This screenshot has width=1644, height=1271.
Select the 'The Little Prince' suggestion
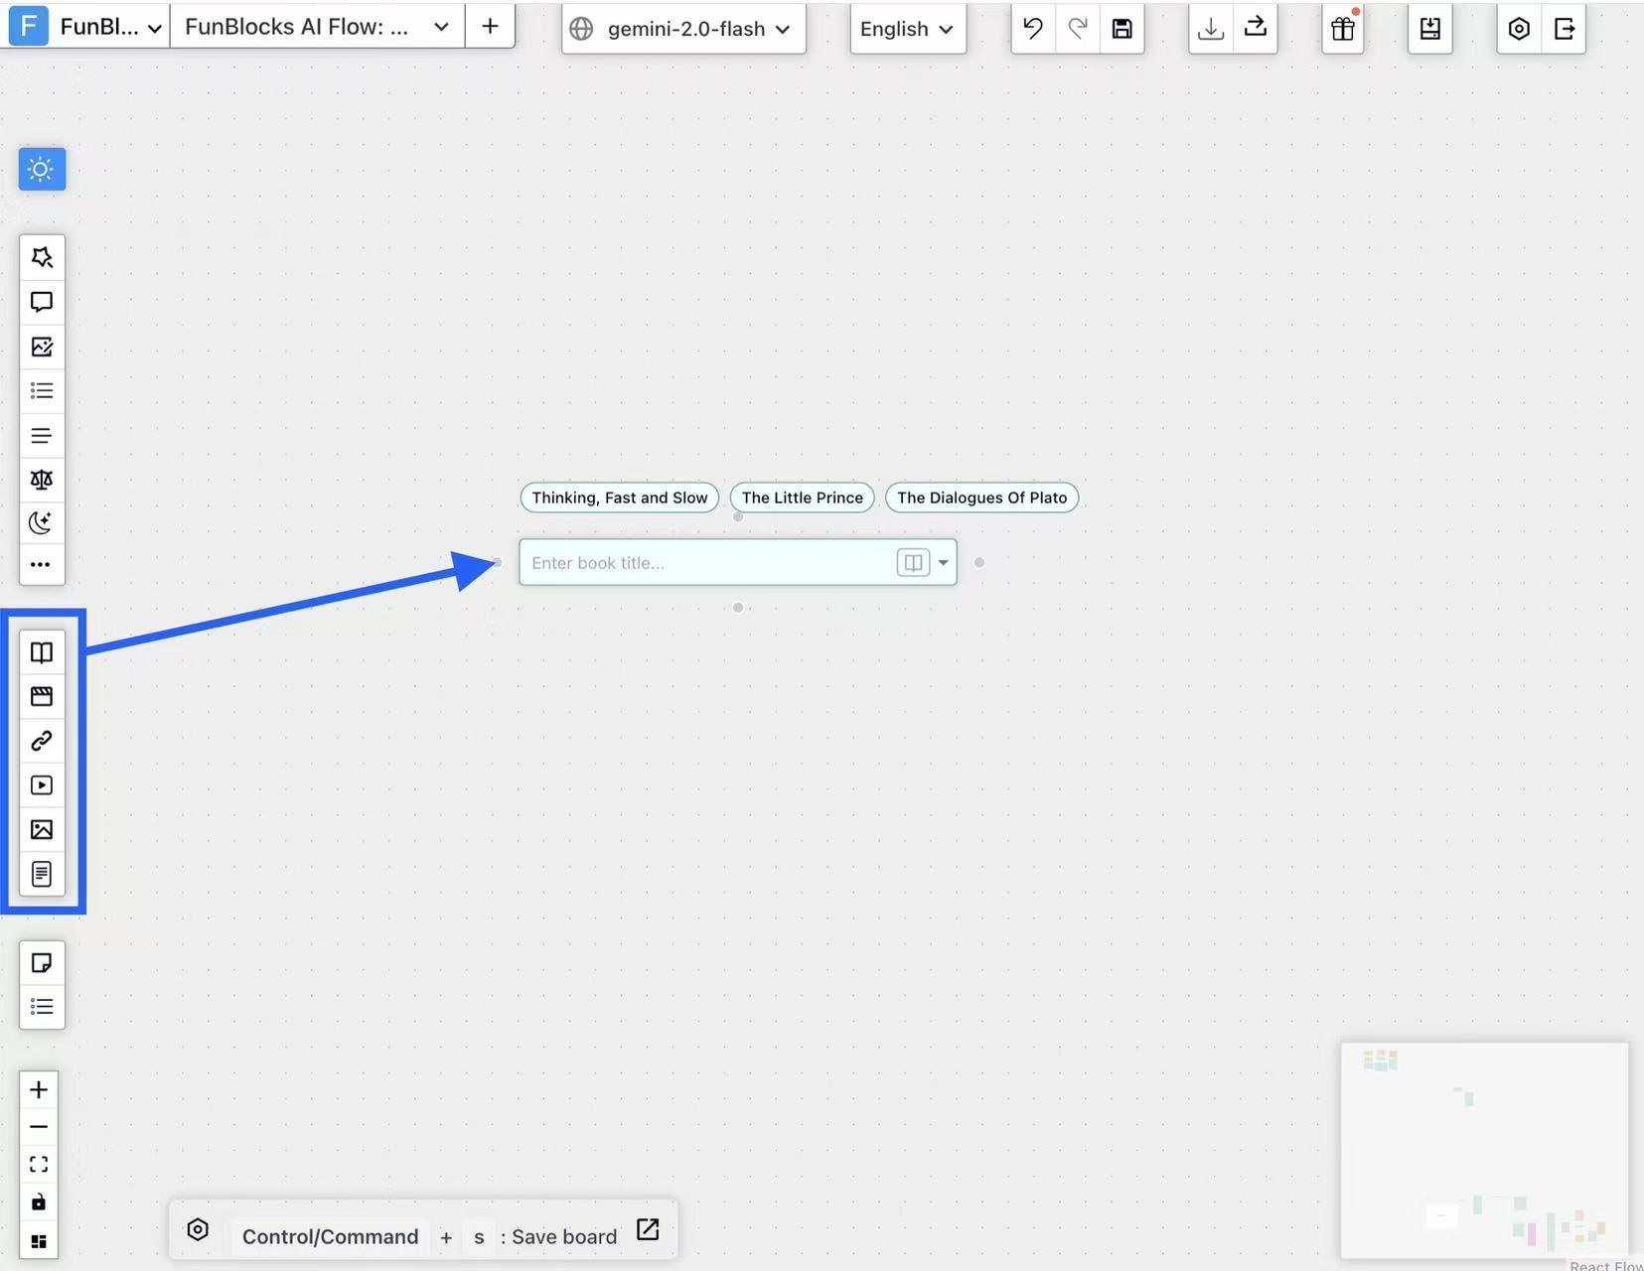[802, 497]
